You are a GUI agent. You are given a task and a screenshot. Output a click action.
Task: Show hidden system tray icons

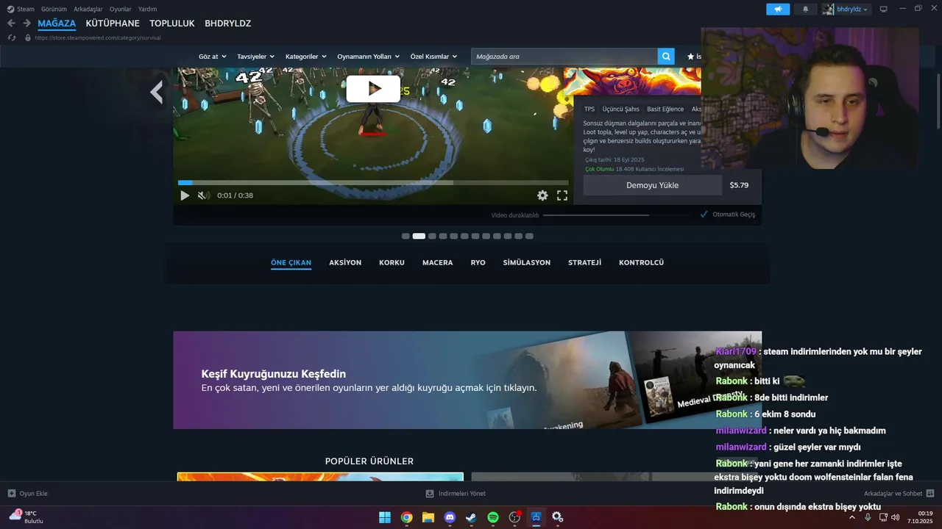point(852,517)
